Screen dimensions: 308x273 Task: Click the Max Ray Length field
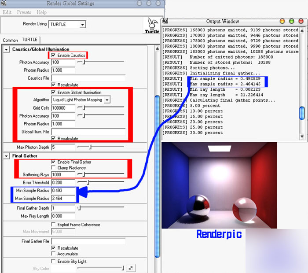[x=63, y=216]
